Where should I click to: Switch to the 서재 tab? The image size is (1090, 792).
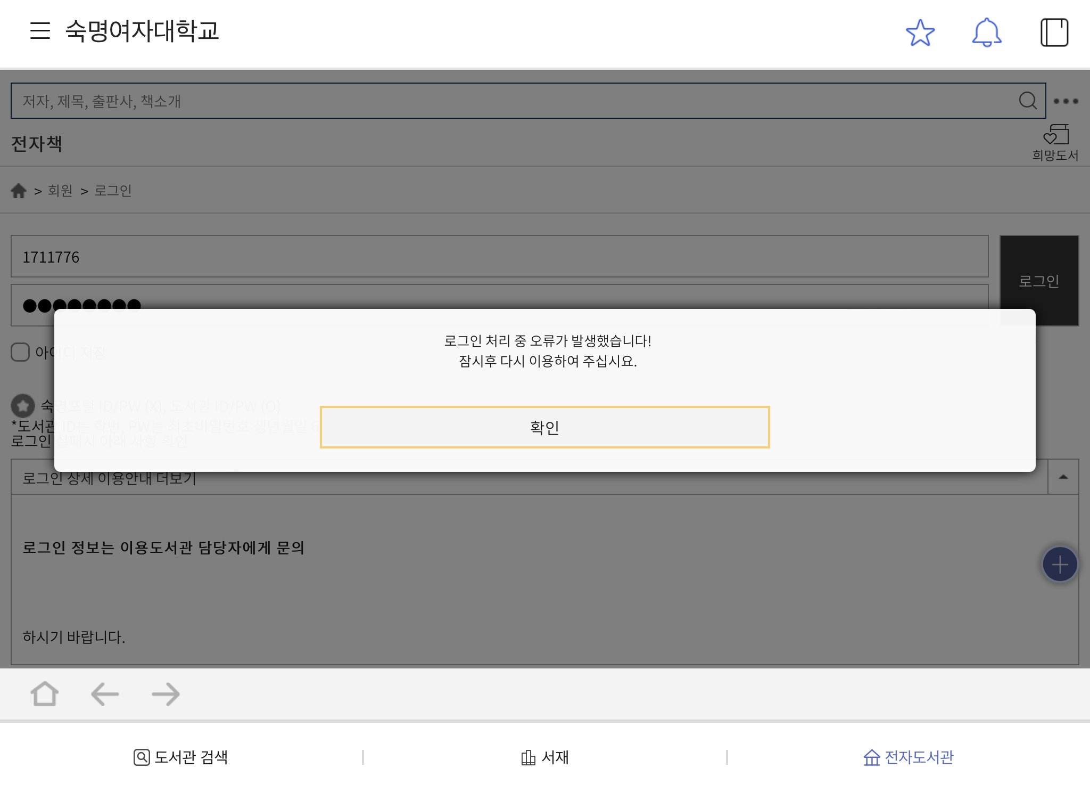tap(545, 757)
